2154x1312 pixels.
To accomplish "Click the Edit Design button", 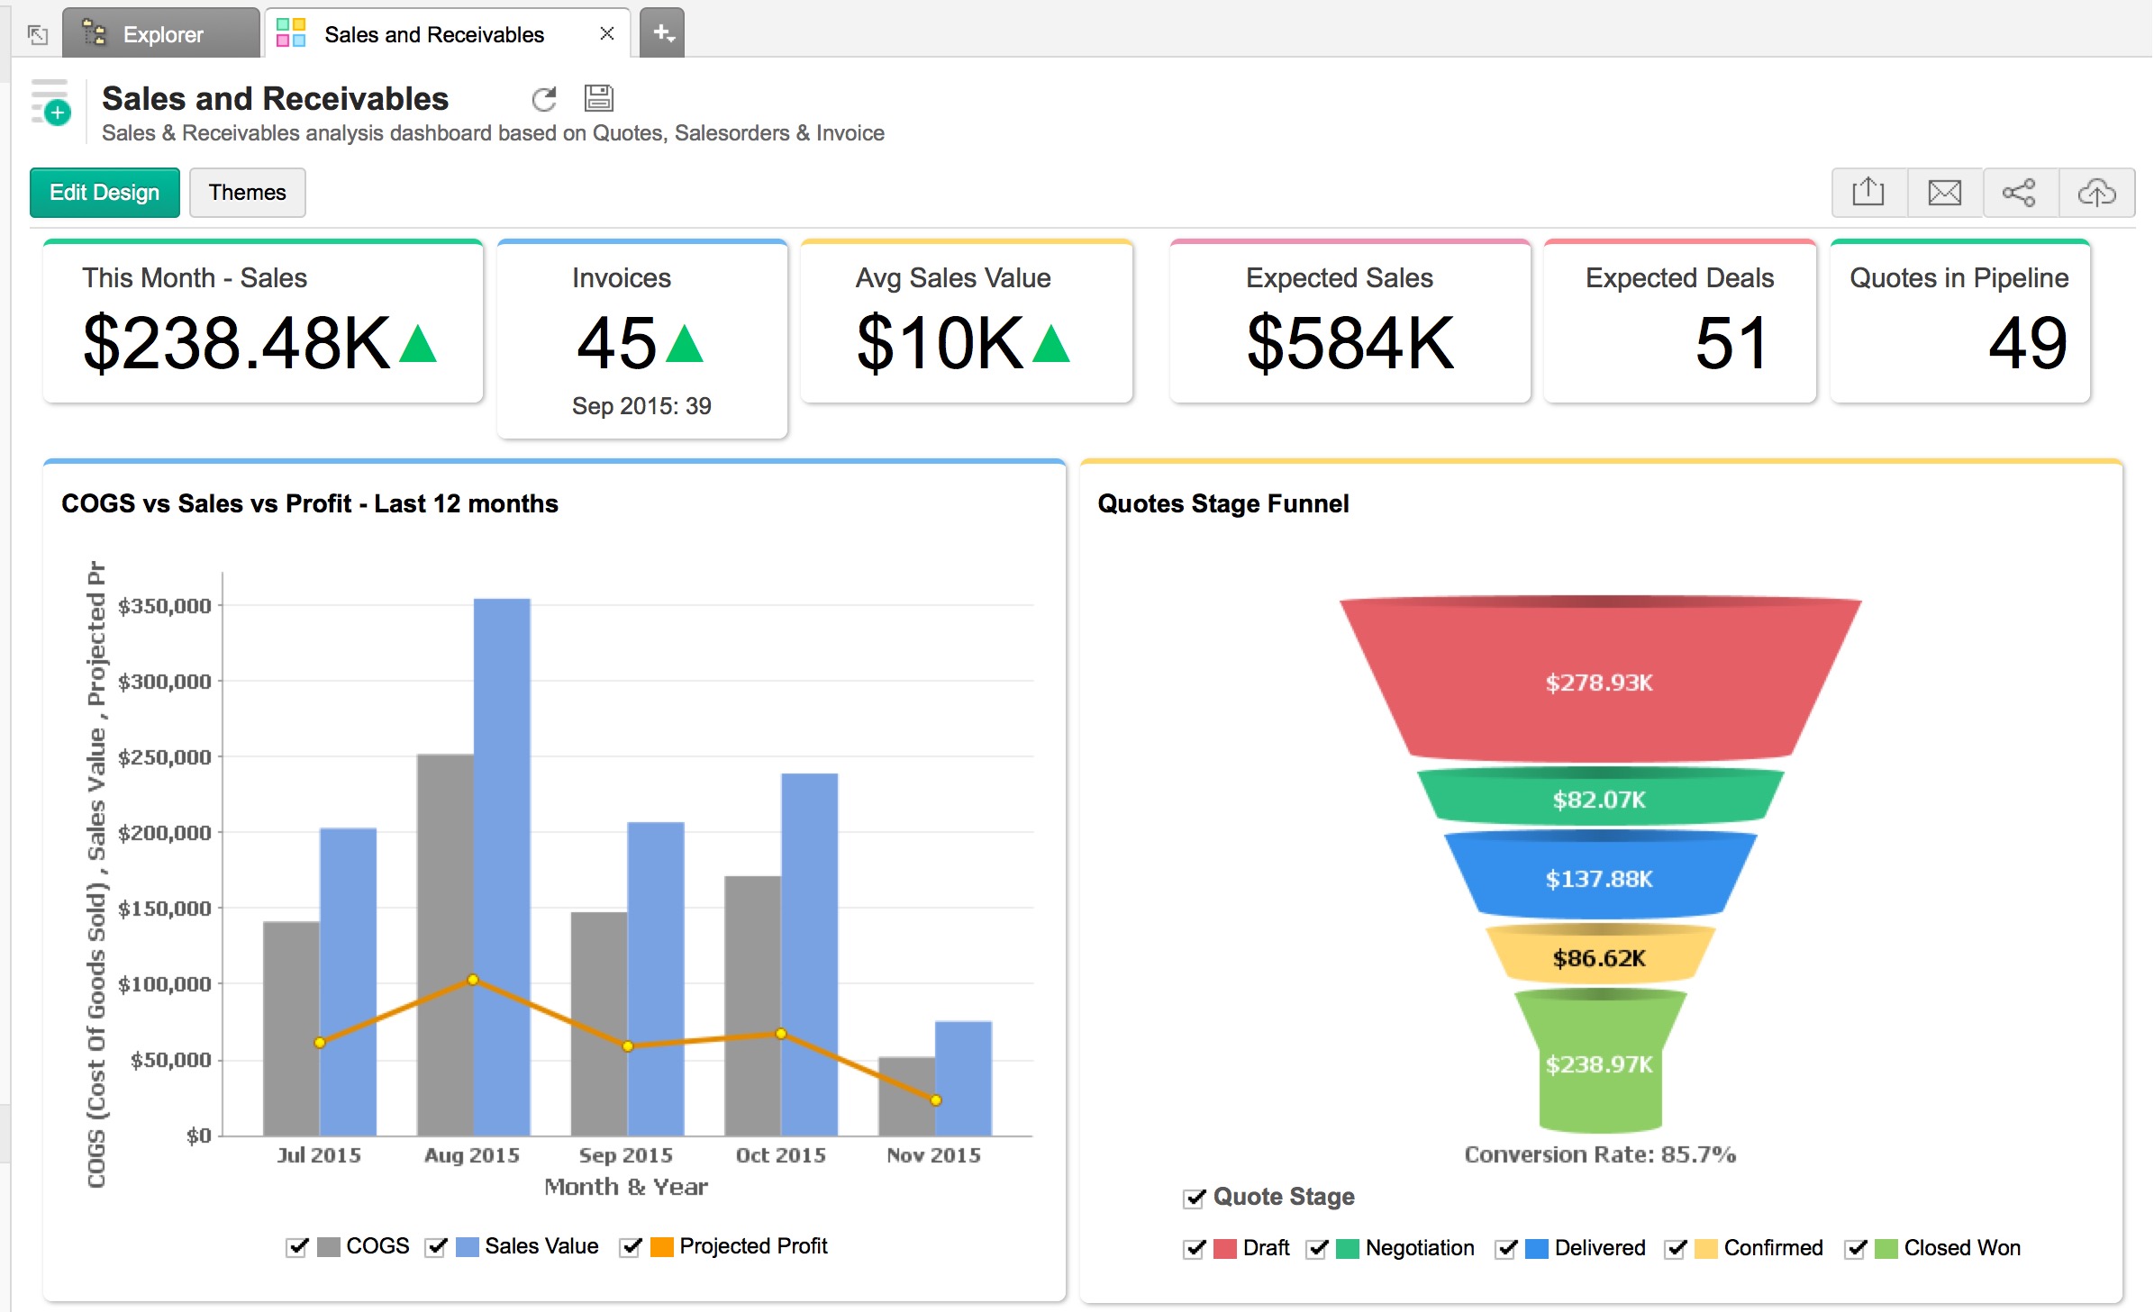I will (x=105, y=192).
